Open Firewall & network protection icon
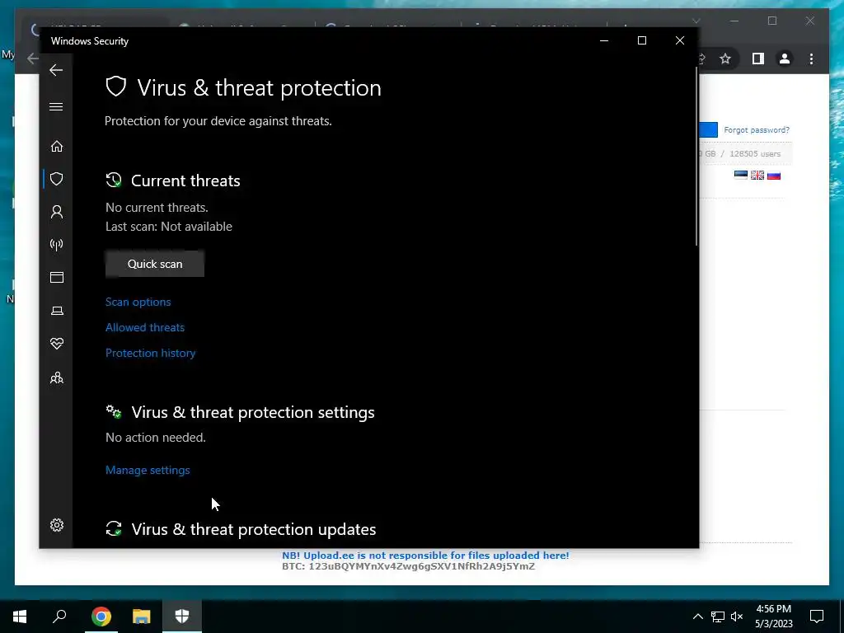Screen dimensions: 844x633 tap(57, 245)
